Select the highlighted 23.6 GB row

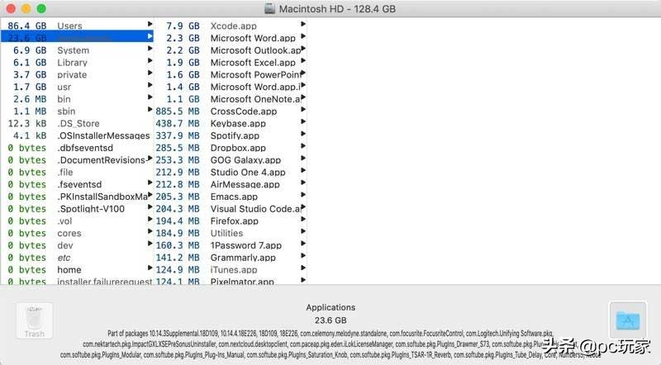click(x=77, y=38)
